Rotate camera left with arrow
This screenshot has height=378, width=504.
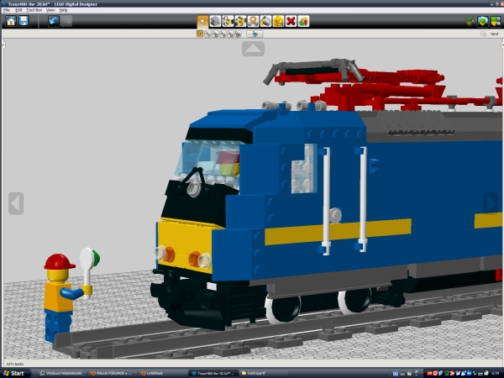click(16, 203)
